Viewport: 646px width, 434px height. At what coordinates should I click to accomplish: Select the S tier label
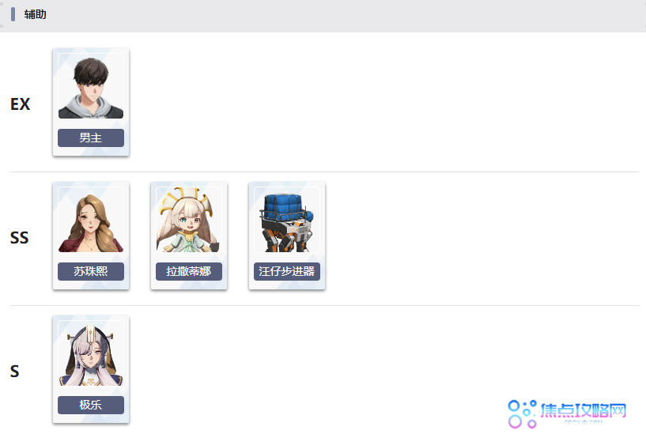pos(15,372)
